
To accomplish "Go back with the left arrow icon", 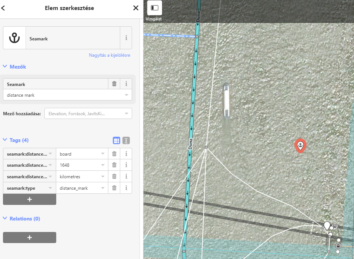I will [3, 8].
